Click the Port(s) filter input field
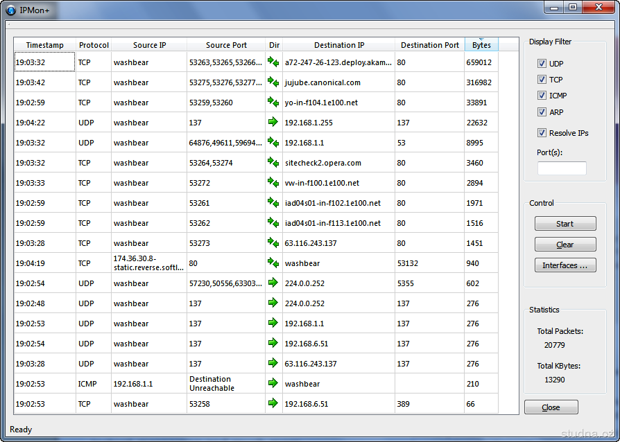This screenshot has width=620, height=442. [x=562, y=168]
